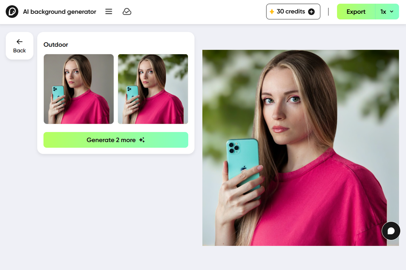The image size is (406, 270).
Task: Click the AI background generator title
Action: coord(59,11)
